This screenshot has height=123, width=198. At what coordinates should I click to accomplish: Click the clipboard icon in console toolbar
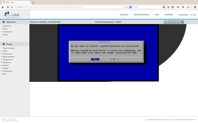pos(174,22)
